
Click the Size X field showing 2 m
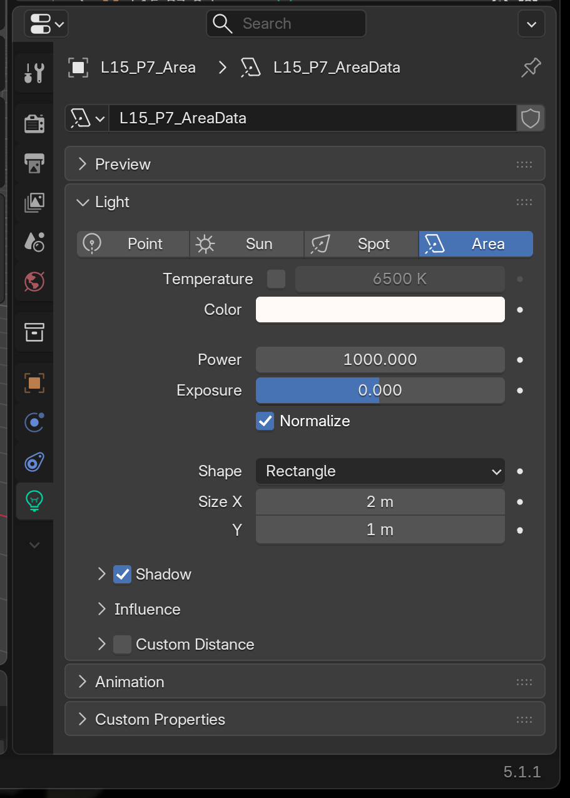click(x=380, y=502)
